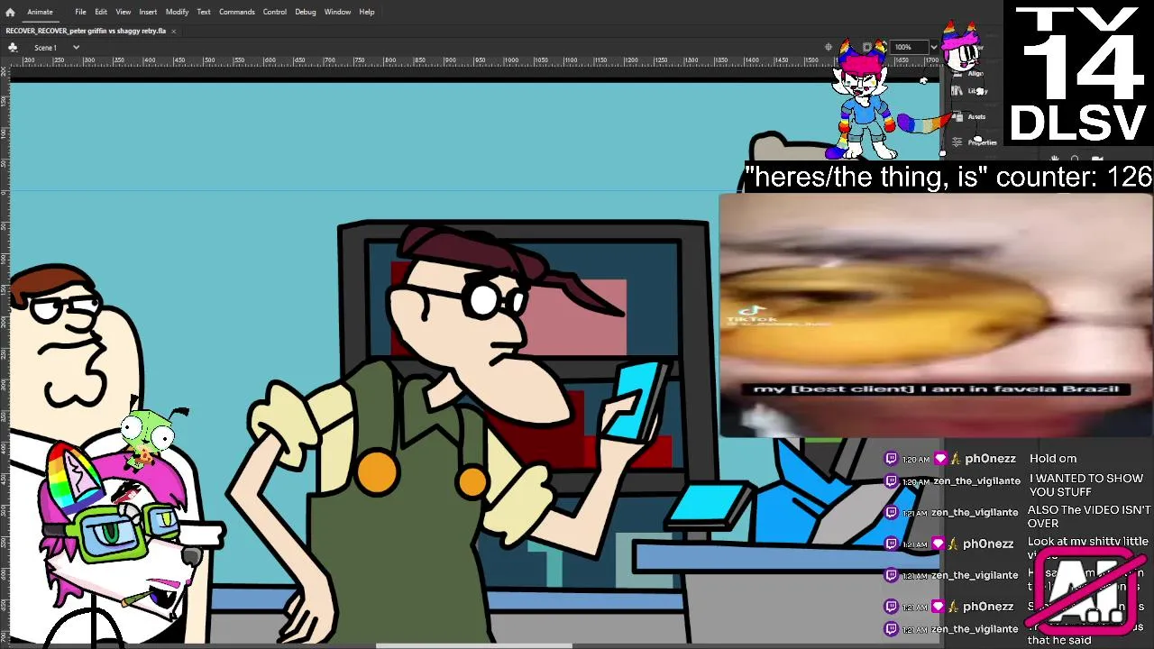Click the scene icon beside Scene 1
Screen dimensions: 1154x649
(13, 47)
